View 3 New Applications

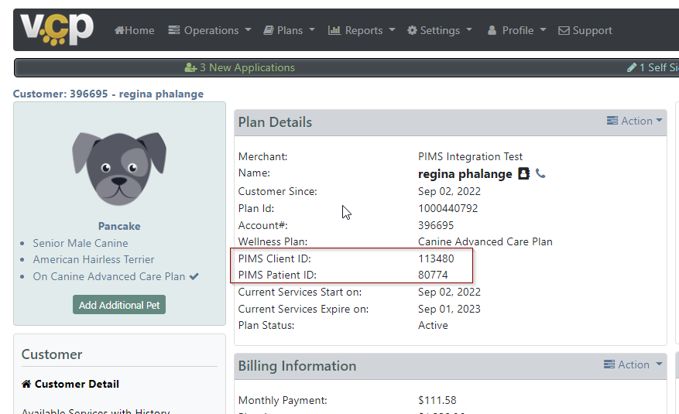point(239,67)
